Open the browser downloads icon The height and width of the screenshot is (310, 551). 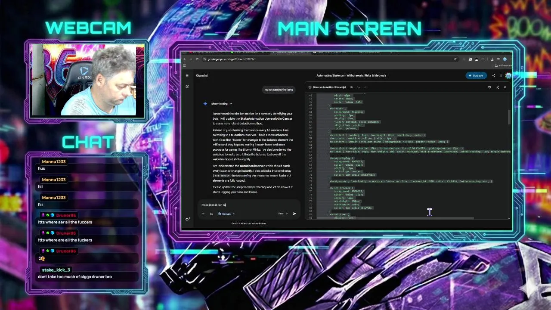492,59
